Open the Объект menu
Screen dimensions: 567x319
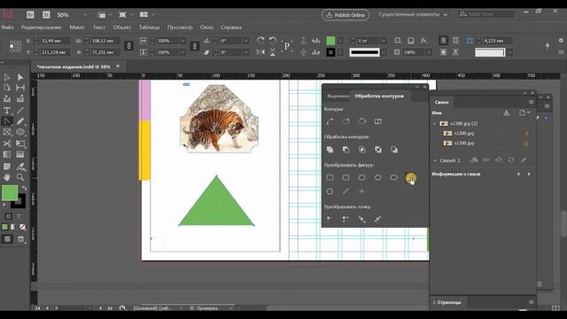tap(122, 27)
